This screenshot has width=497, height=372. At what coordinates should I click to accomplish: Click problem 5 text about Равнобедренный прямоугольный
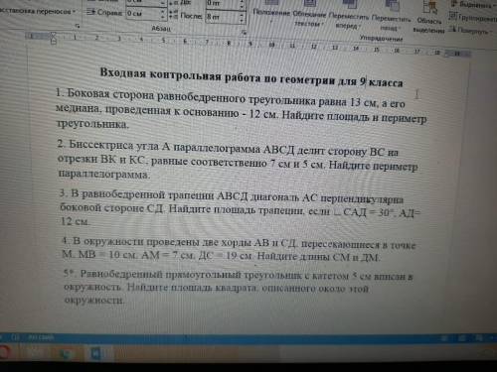(x=238, y=287)
